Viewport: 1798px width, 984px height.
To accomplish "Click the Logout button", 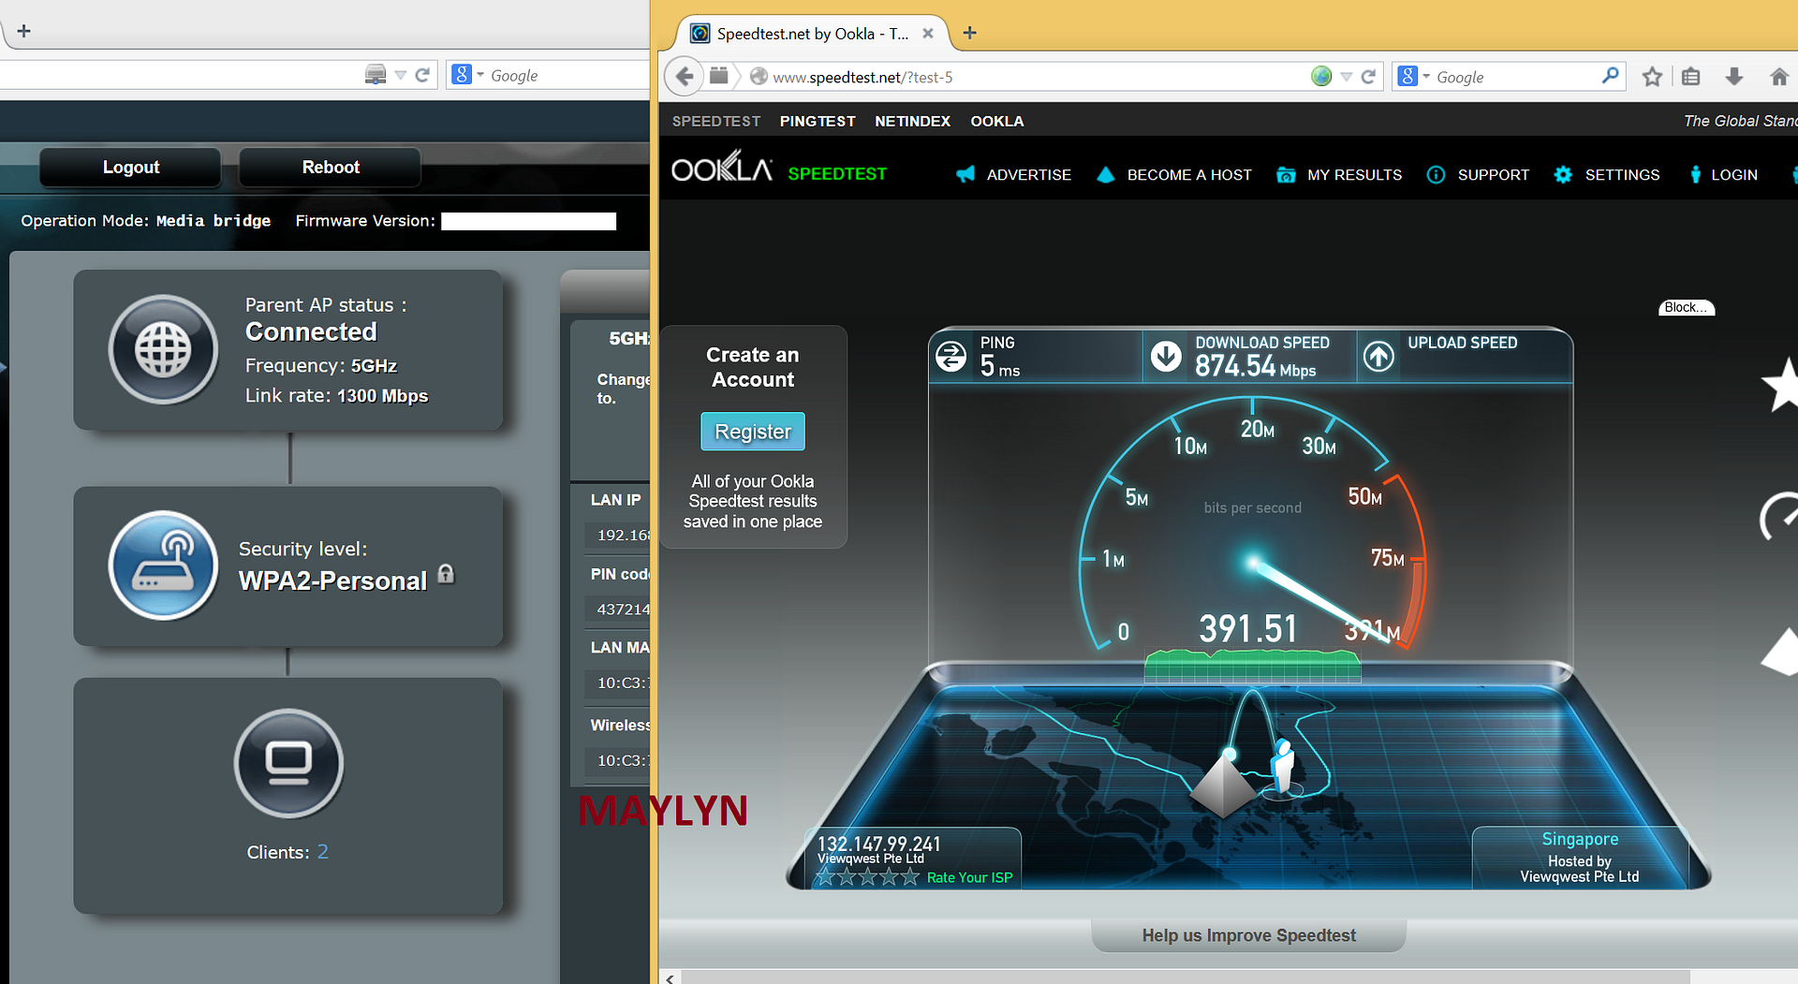I will point(130,168).
